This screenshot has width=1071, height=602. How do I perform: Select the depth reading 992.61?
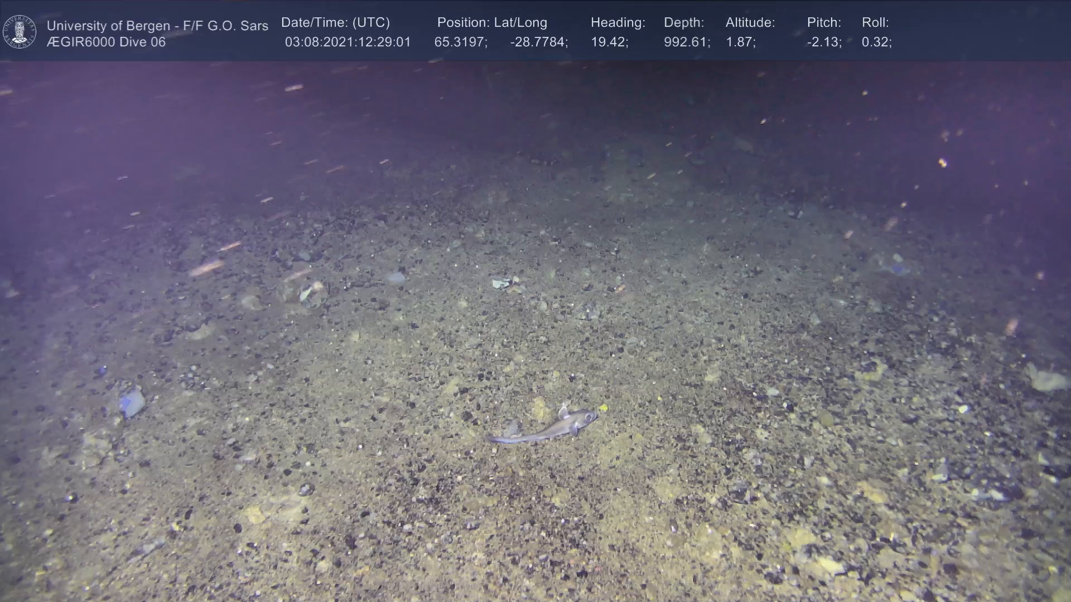click(686, 42)
